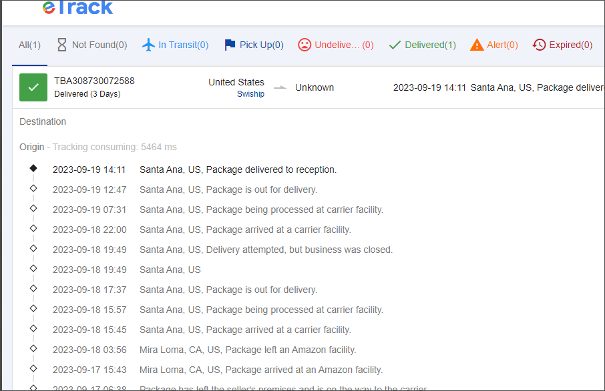This screenshot has height=391, width=605.
Task: Click the Pick Up flag icon
Action: tap(230, 45)
